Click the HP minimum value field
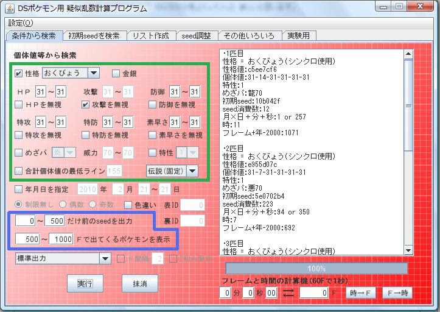This screenshot has width=440, height=312. (x=41, y=91)
